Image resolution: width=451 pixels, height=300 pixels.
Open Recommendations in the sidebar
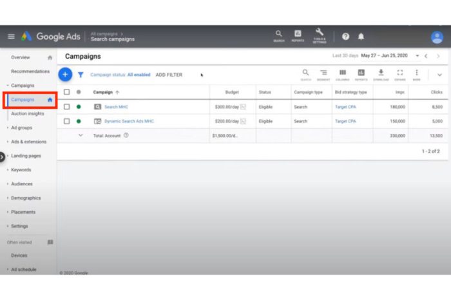(x=30, y=71)
